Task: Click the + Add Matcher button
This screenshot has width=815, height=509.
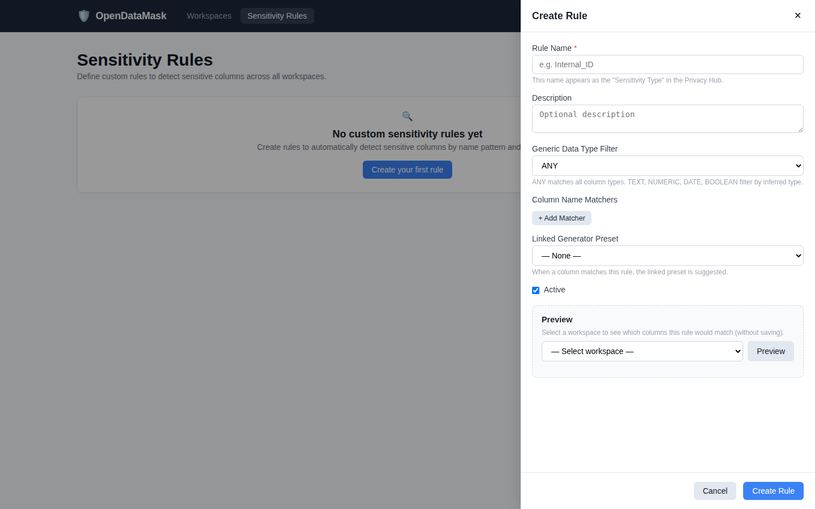Action: [x=561, y=218]
